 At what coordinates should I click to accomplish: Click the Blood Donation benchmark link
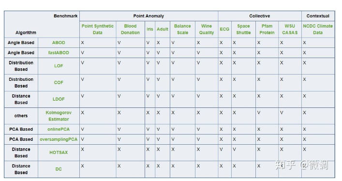(x=130, y=29)
